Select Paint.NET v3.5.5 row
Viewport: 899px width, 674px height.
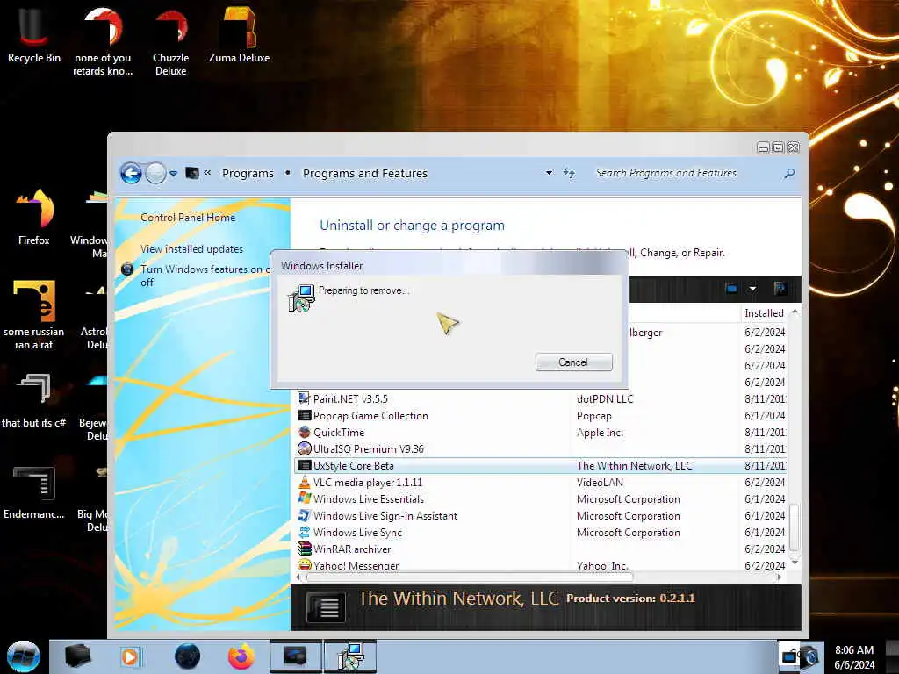(541, 399)
